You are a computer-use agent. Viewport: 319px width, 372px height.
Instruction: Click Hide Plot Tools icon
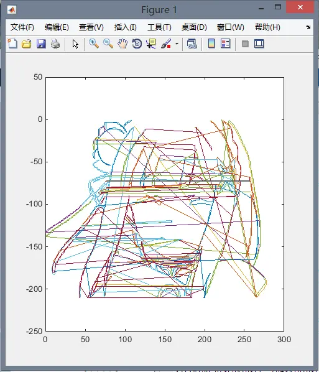[245, 44]
